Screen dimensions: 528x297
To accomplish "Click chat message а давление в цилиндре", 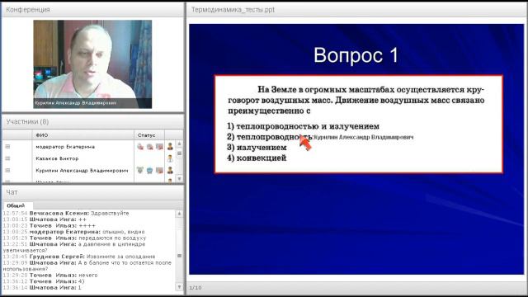I will [x=74, y=247].
